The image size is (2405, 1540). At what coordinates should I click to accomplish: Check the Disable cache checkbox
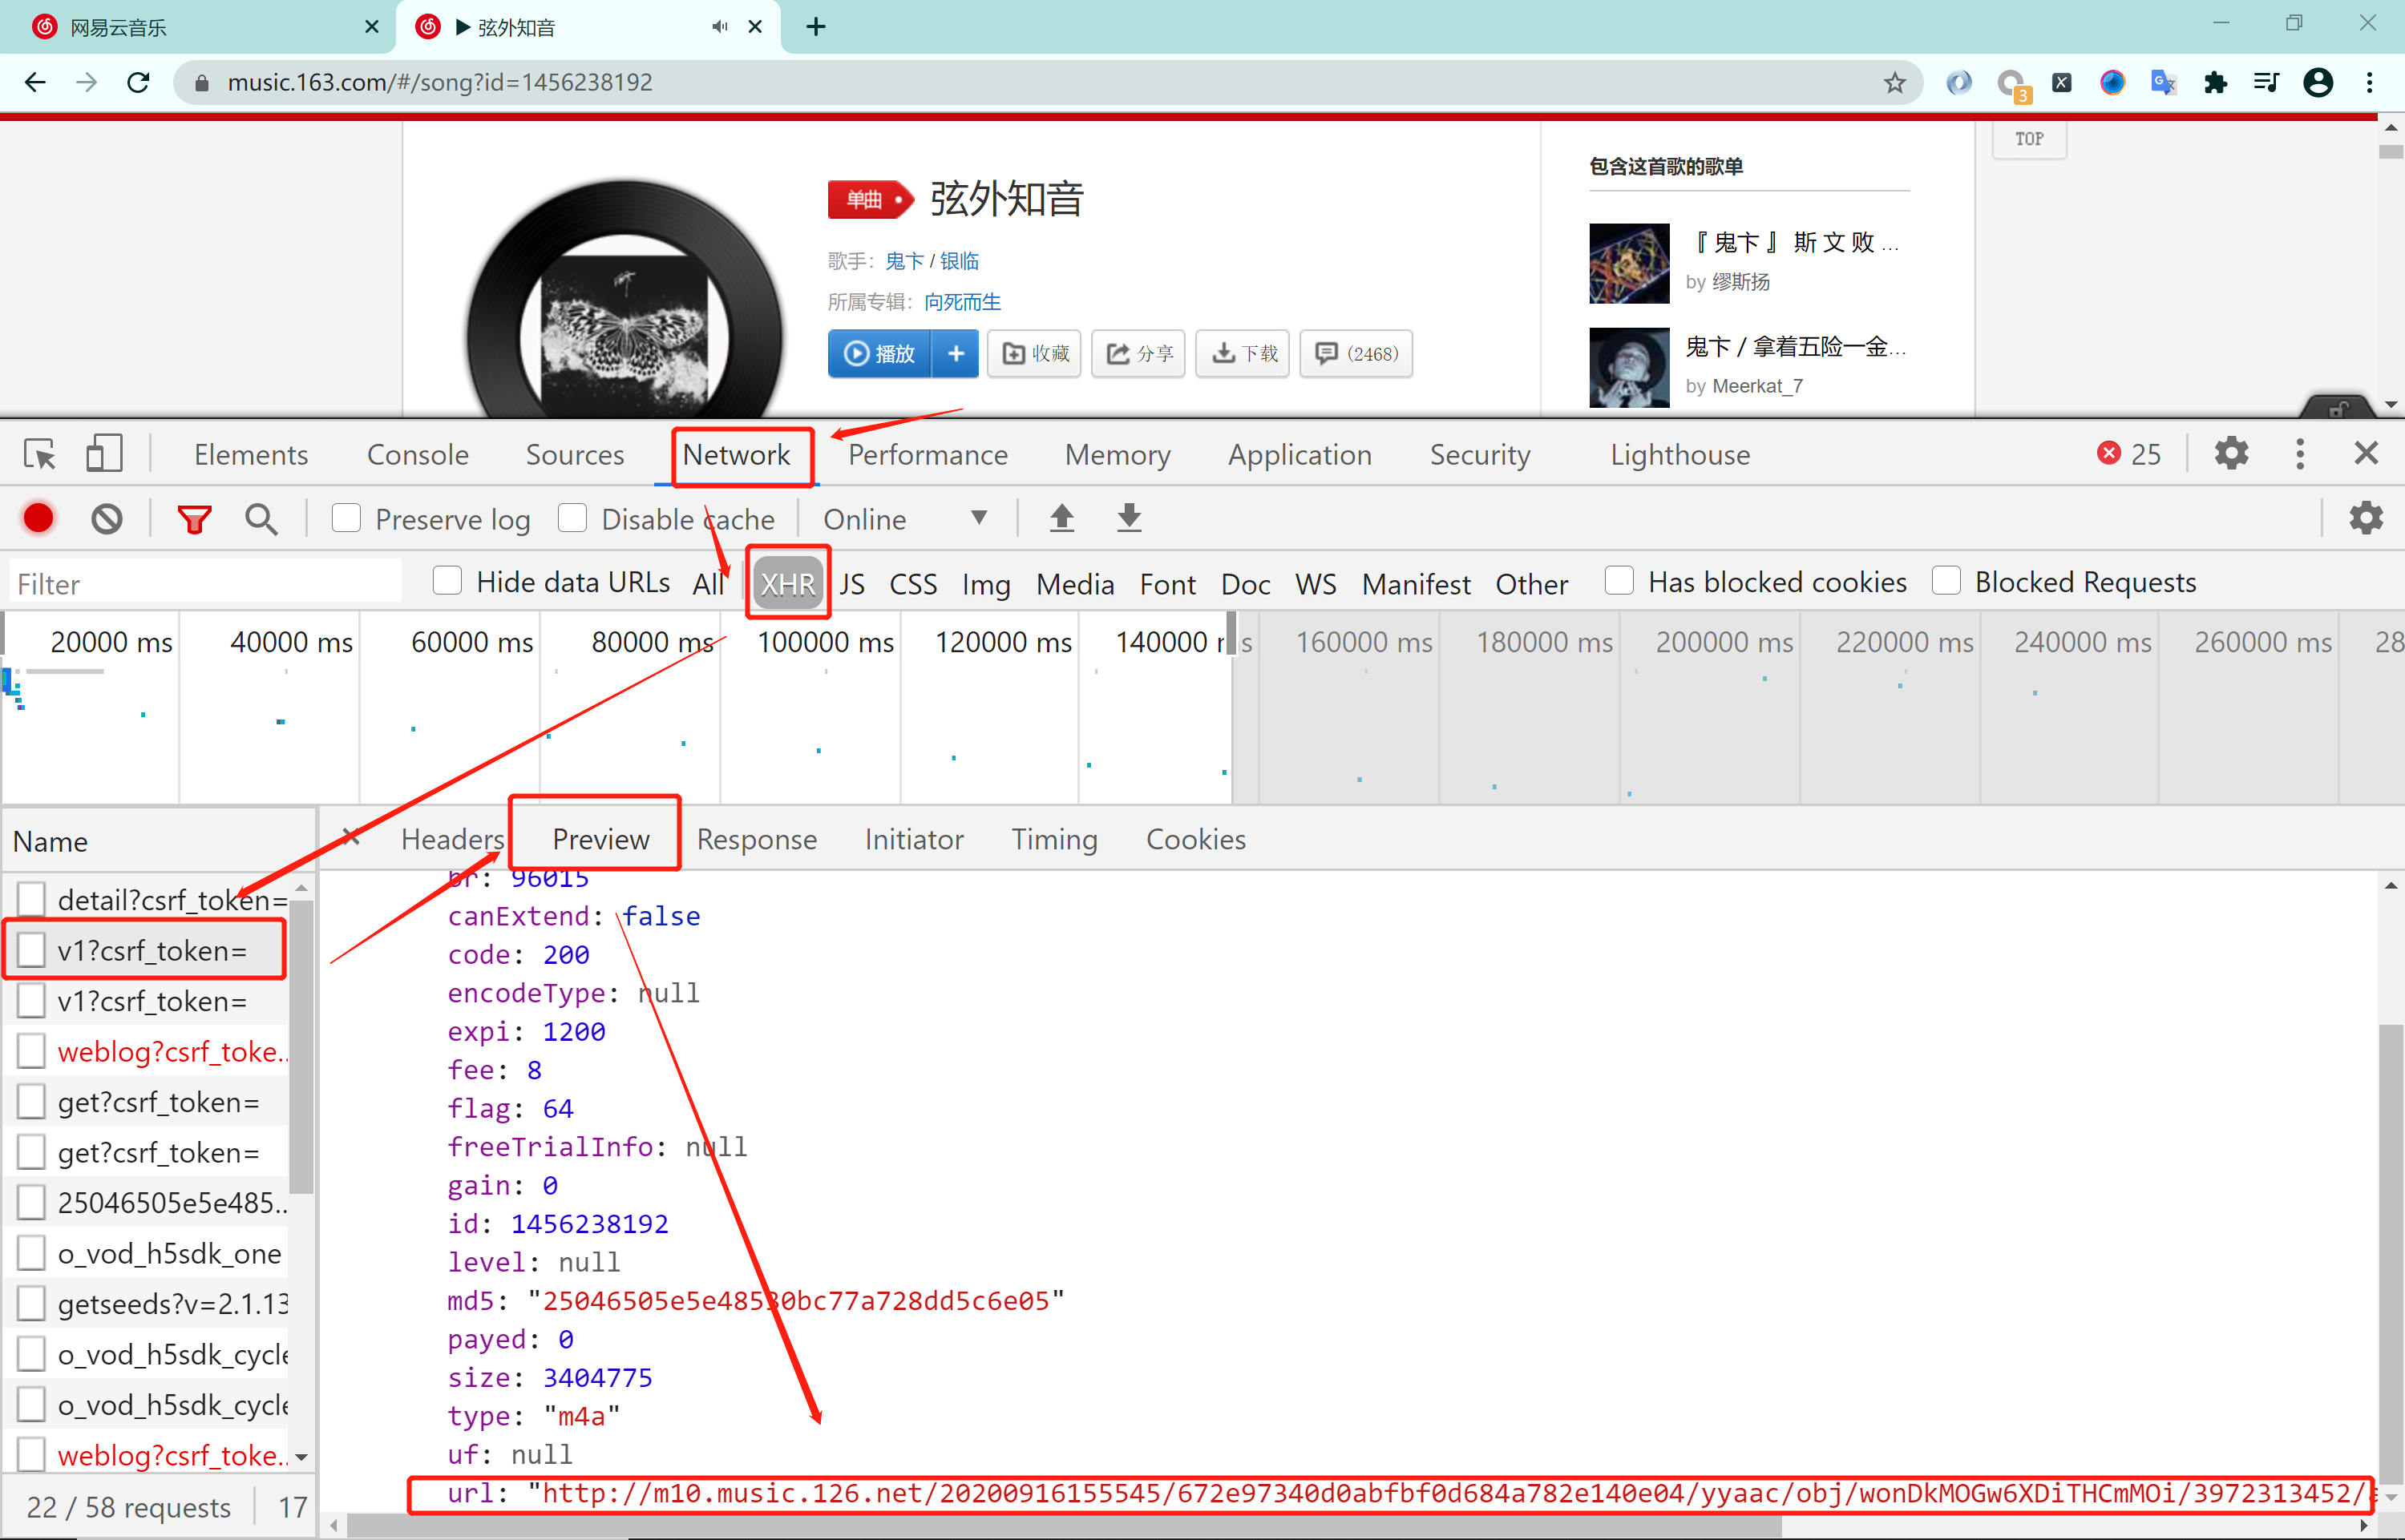pyautogui.click(x=572, y=518)
